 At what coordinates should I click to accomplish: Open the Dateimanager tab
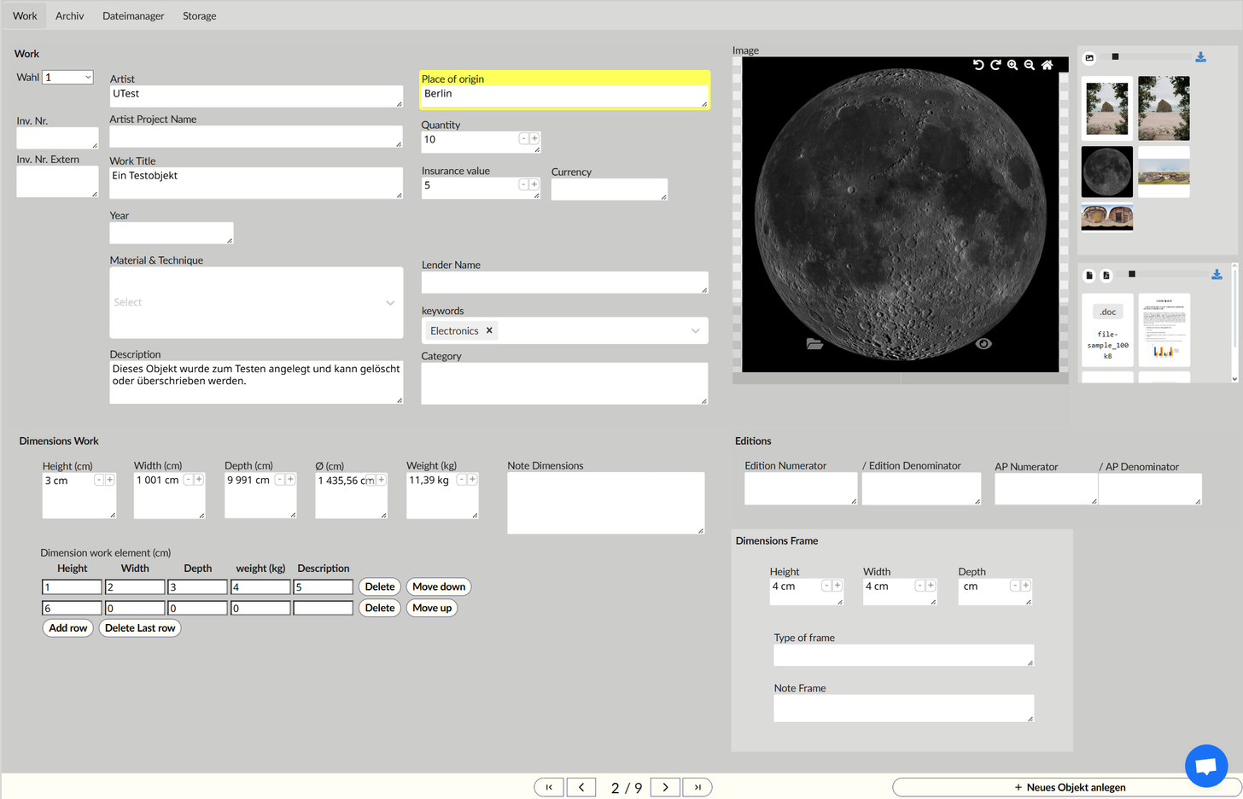[x=133, y=15]
